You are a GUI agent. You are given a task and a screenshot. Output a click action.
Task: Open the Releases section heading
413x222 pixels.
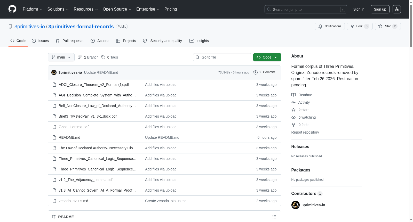(x=300, y=146)
